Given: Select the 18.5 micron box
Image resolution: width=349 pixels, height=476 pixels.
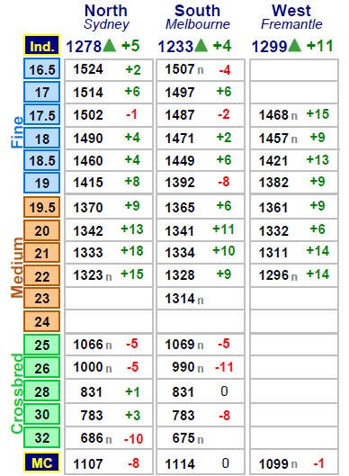Looking at the screenshot, I should point(42,160).
